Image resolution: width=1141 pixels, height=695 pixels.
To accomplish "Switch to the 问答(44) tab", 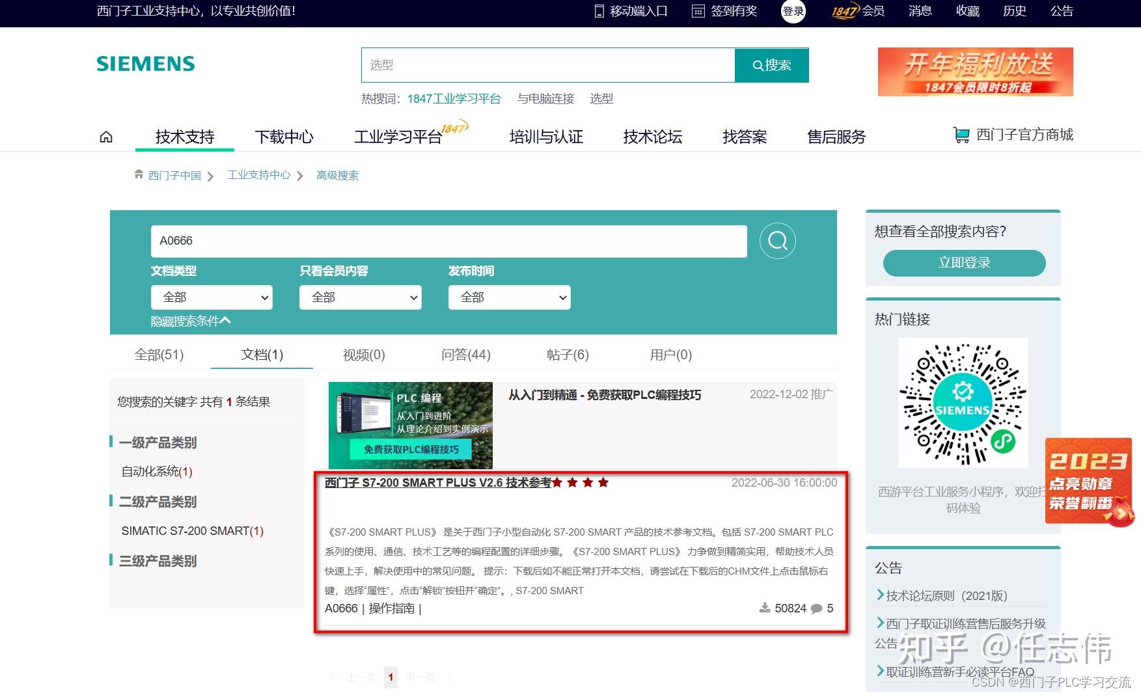I will [x=465, y=355].
